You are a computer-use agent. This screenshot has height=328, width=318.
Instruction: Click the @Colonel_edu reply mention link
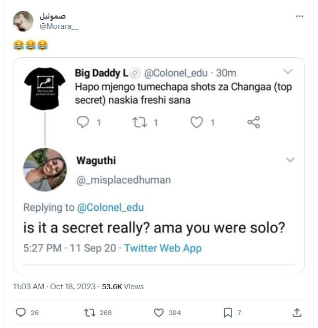tap(110, 208)
